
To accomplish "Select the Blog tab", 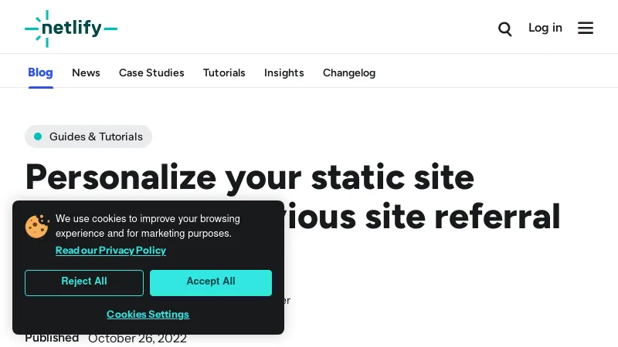I will point(40,72).
